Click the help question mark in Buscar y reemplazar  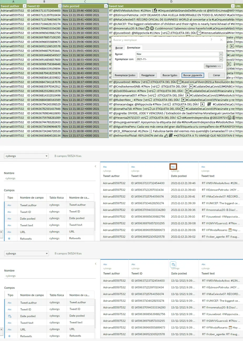(211, 40)
